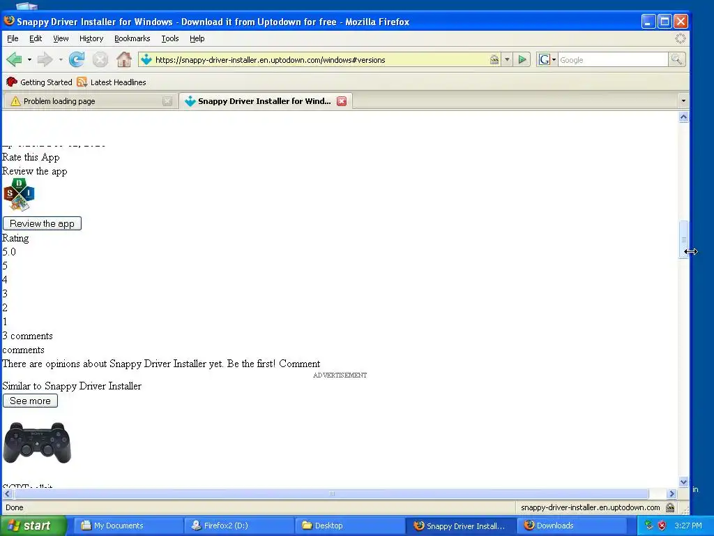Viewport: 714px width, 536px height.
Task: Click the lock icon in the address bar
Action: tap(494, 60)
